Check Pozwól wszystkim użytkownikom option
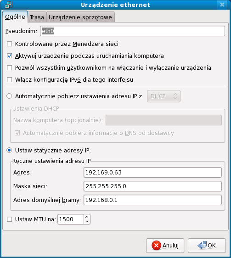231x258 pixels. coord(9,68)
